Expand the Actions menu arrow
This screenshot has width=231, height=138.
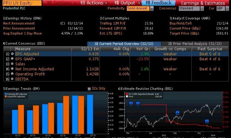click(x=106, y=3)
